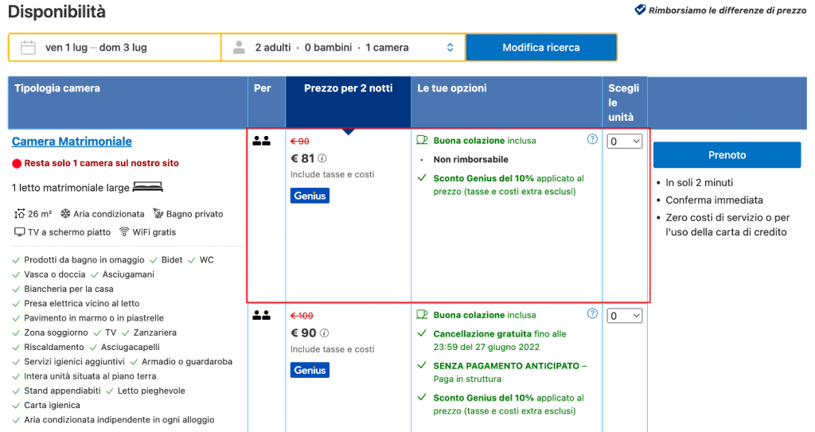This screenshot has height=432, width=815.
Task: Click Genius badge under € 90 price
Action: (x=310, y=371)
